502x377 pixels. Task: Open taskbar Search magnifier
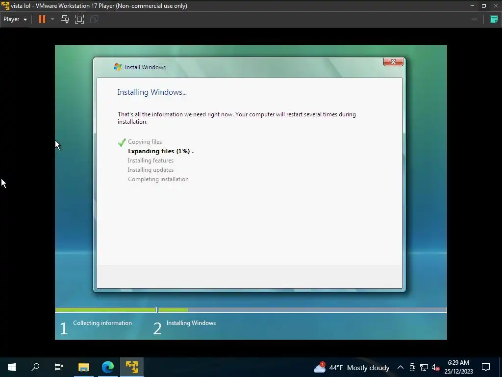point(35,367)
